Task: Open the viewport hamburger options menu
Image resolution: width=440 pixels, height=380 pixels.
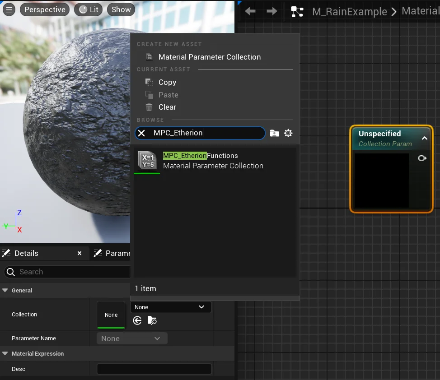Action: point(9,9)
